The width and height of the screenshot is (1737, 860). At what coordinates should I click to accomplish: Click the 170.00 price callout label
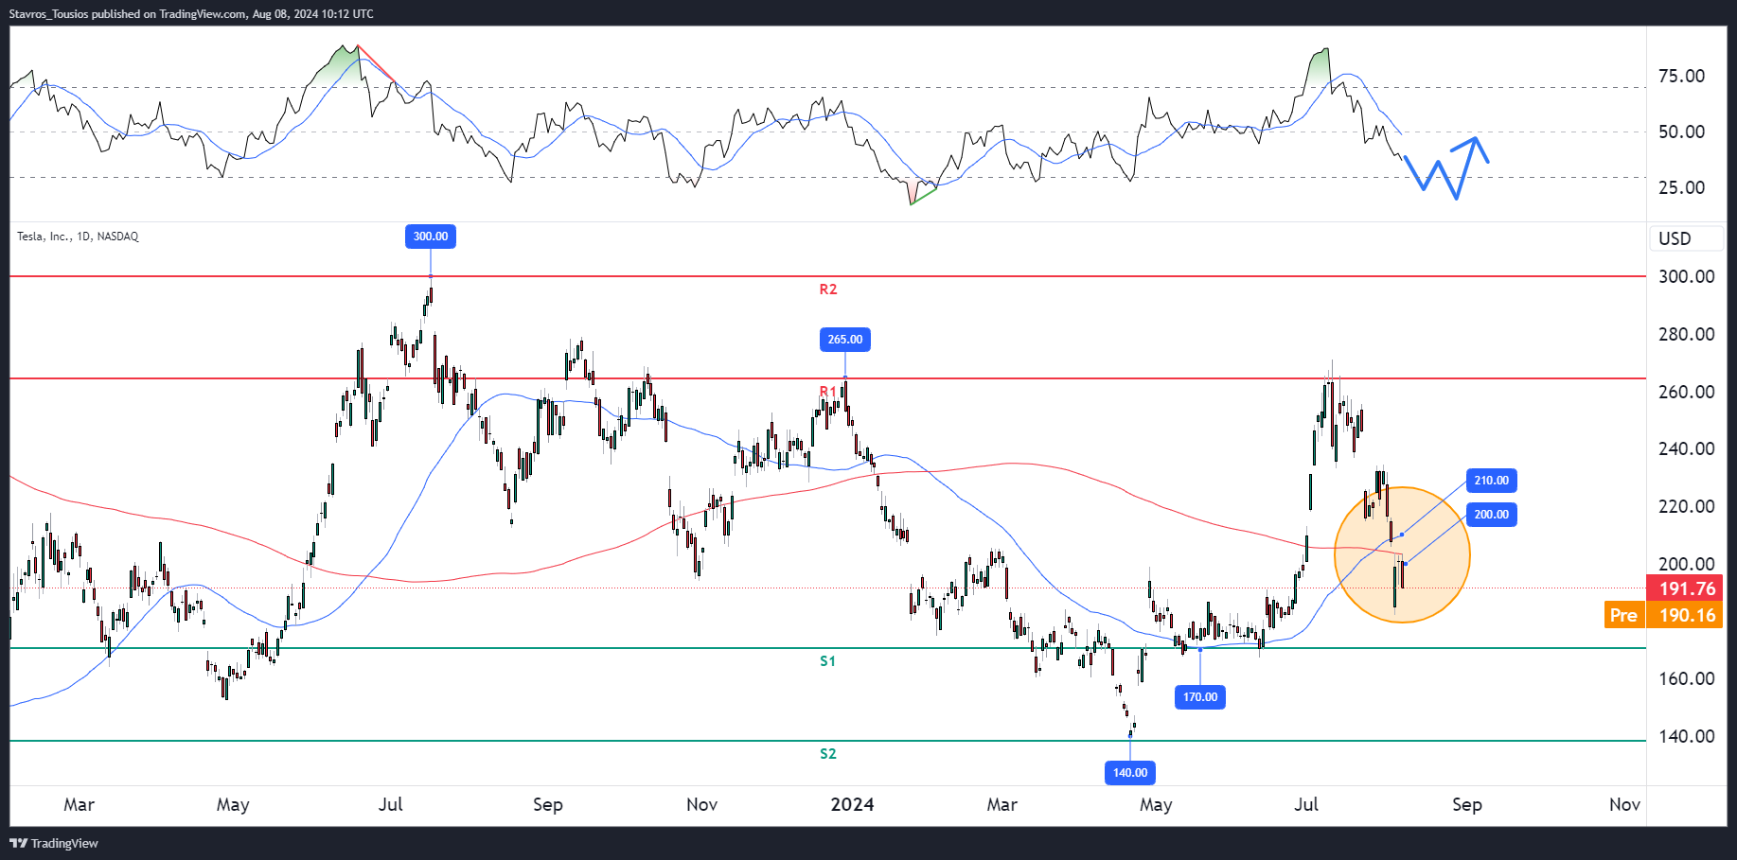[1200, 697]
